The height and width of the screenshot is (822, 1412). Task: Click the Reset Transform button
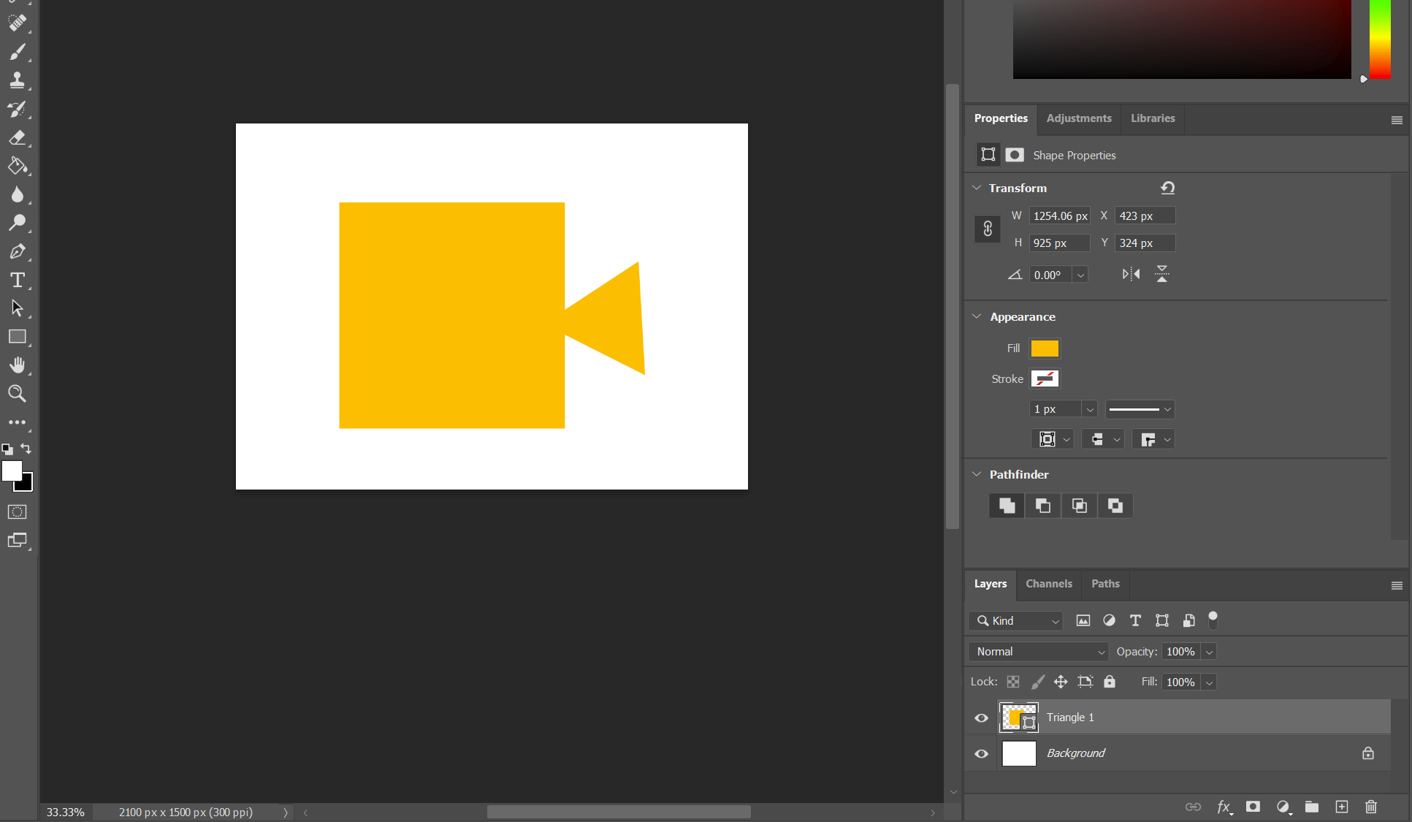1167,188
